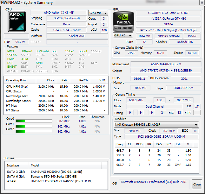Click the HT Status row
205x194 pixels.
click(56, 110)
